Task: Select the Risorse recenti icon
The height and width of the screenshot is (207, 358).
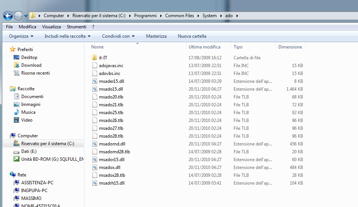Action: click(16, 73)
